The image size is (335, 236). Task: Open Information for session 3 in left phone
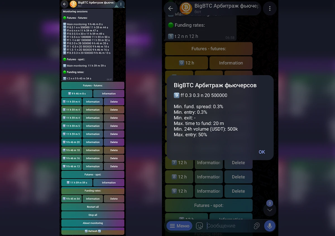point(93,118)
